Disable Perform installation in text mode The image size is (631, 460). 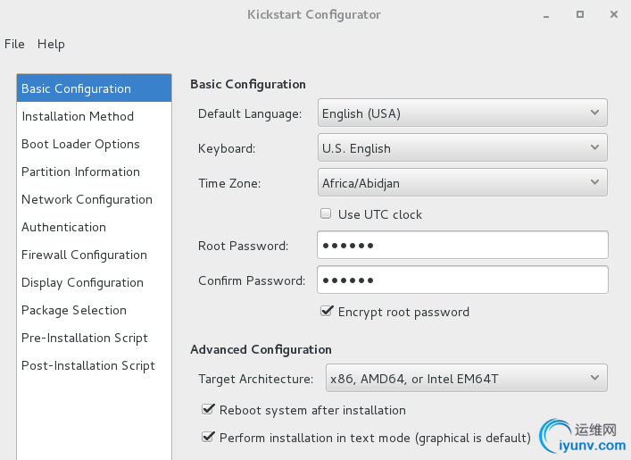208,438
